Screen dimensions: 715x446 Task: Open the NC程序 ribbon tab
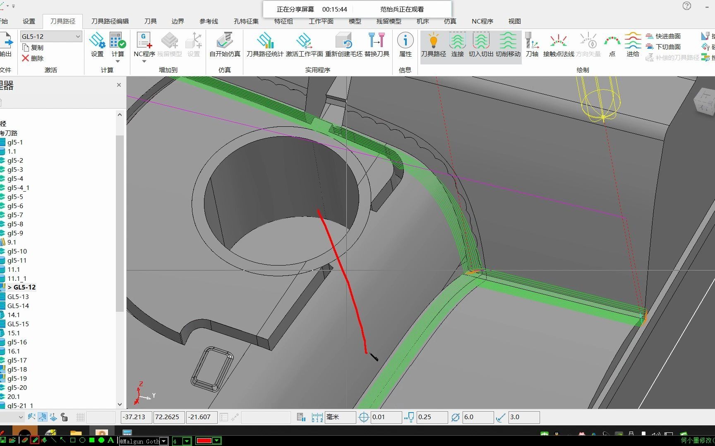[x=482, y=21]
